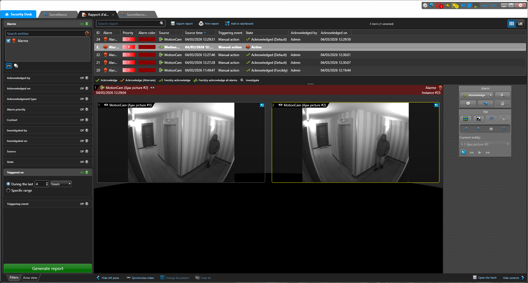
Task: Click Add to dashboard icon
Action: (x=227, y=24)
